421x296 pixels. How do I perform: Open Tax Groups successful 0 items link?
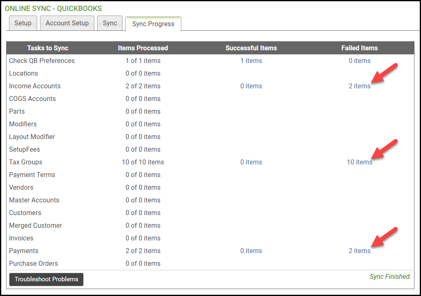click(x=251, y=162)
